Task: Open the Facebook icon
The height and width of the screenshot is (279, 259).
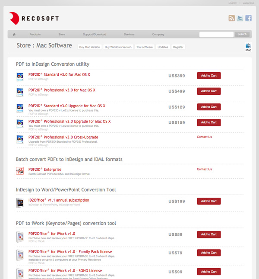Action: click(248, 18)
